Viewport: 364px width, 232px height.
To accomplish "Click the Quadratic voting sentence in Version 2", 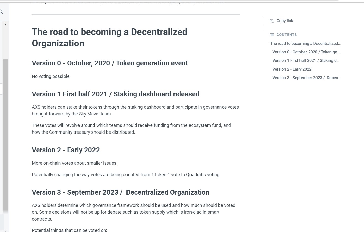I will pyautogui.click(x=126, y=175).
